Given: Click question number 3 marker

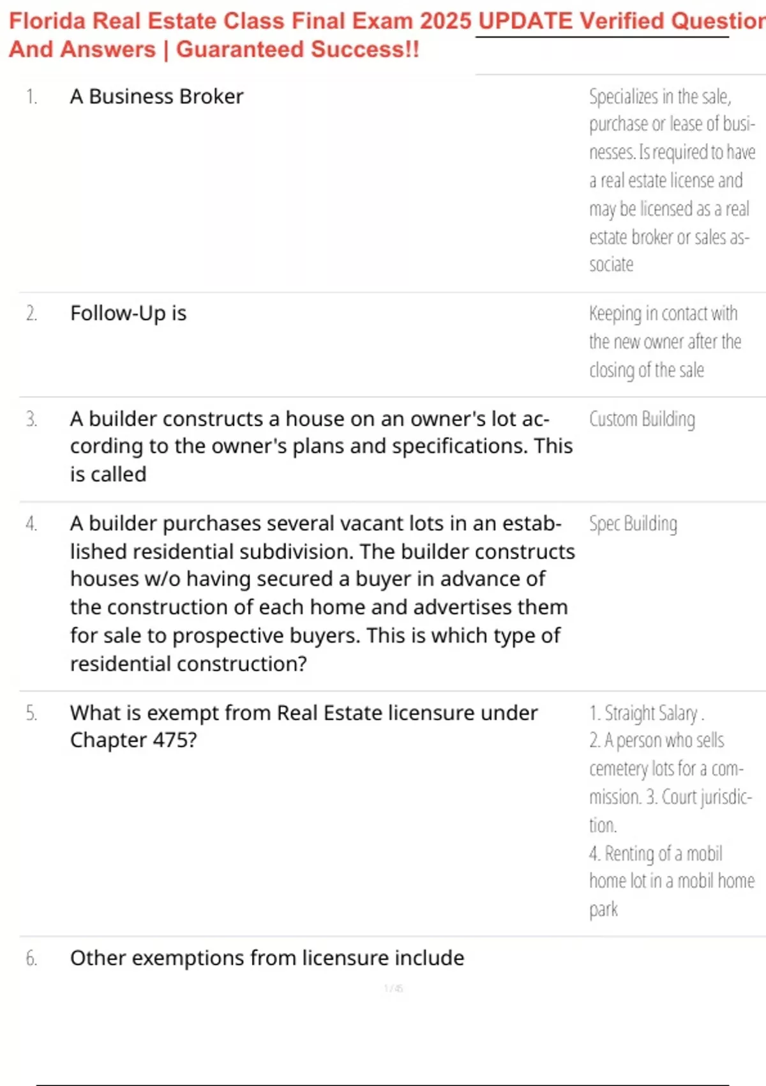Looking at the screenshot, I should (31, 419).
